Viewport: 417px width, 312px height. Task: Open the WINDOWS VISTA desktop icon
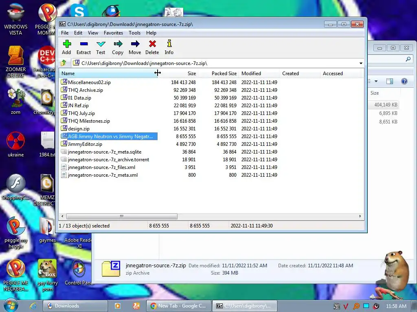pos(16,19)
